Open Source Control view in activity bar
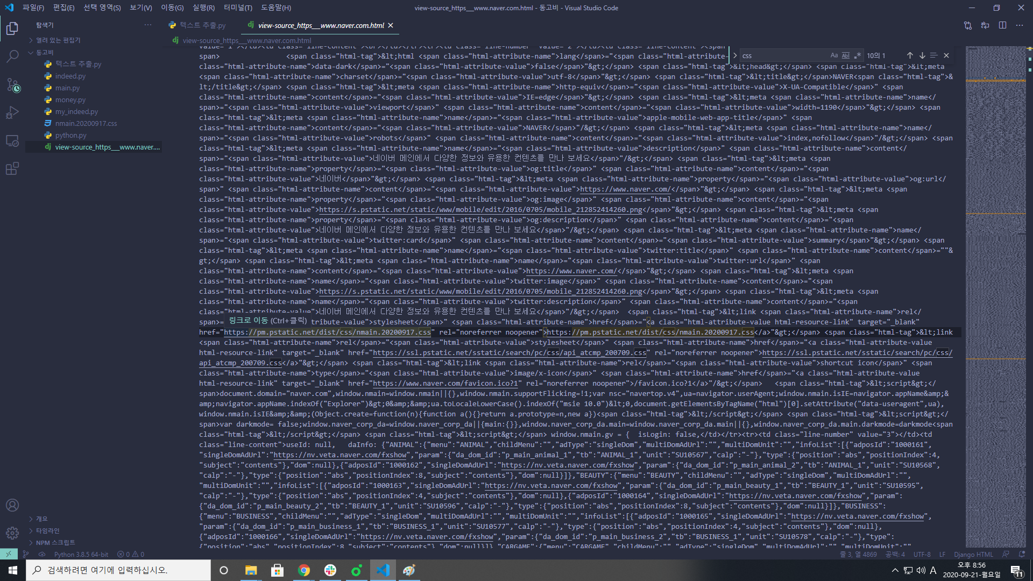Viewport: 1033px width, 581px height. pos(12,85)
